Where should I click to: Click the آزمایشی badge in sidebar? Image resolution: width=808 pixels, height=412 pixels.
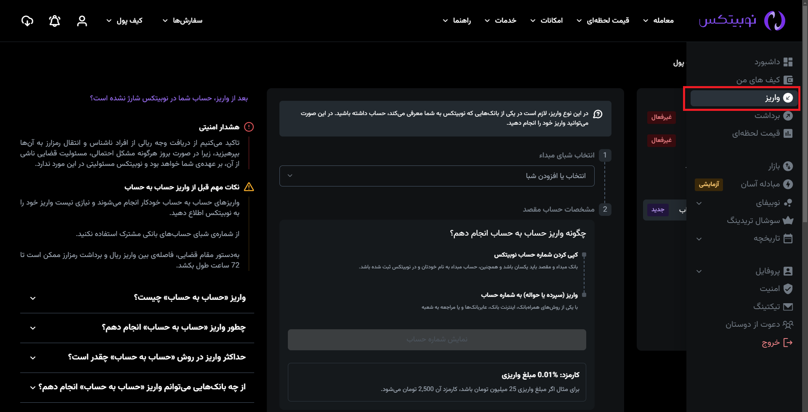click(709, 184)
